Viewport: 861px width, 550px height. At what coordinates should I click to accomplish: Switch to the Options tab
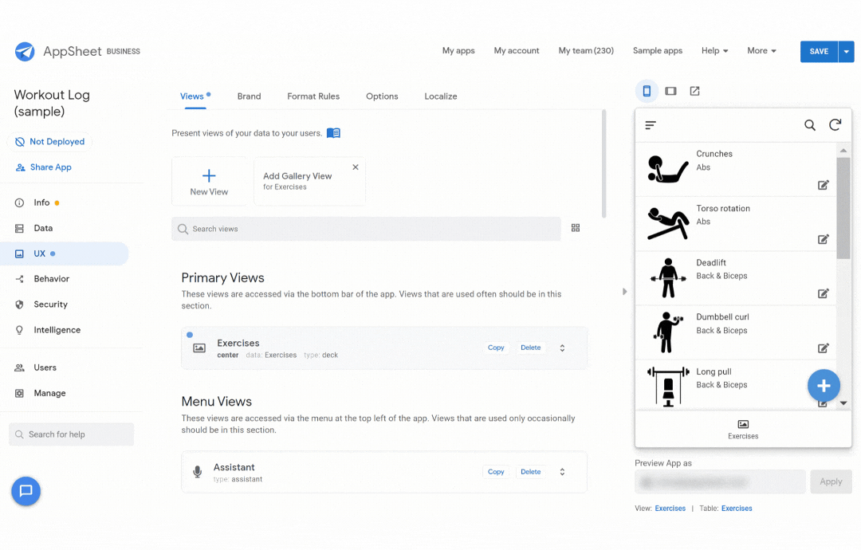[382, 96]
